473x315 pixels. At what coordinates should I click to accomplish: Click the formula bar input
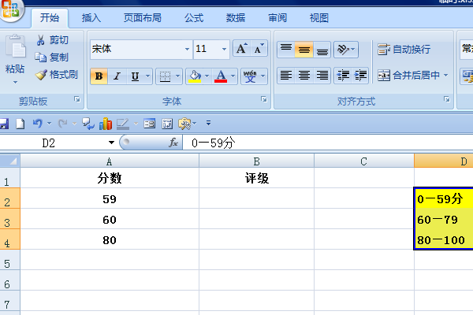pyautogui.click(x=328, y=143)
